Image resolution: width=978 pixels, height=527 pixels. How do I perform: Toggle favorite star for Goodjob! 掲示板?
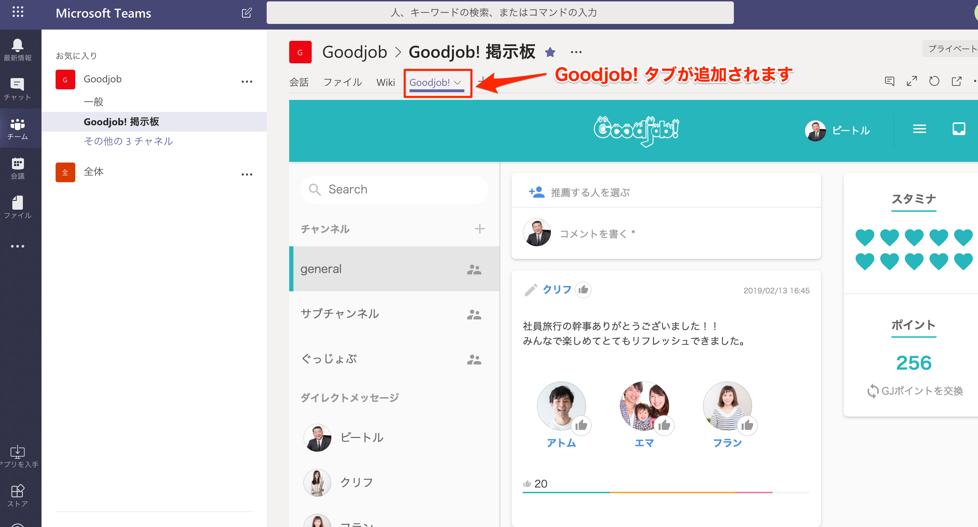[550, 52]
